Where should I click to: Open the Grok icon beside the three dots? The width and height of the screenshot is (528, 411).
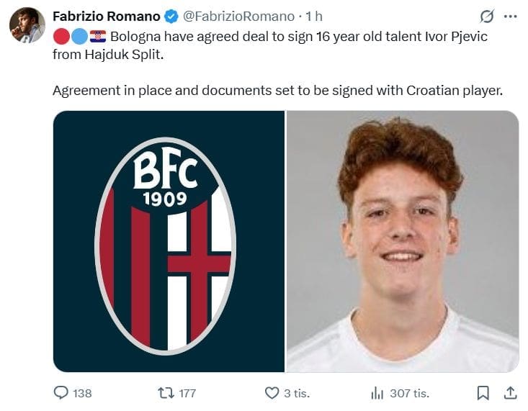(x=486, y=17)
